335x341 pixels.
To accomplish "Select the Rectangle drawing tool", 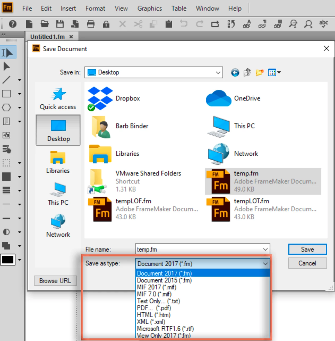I will point(6,94).
